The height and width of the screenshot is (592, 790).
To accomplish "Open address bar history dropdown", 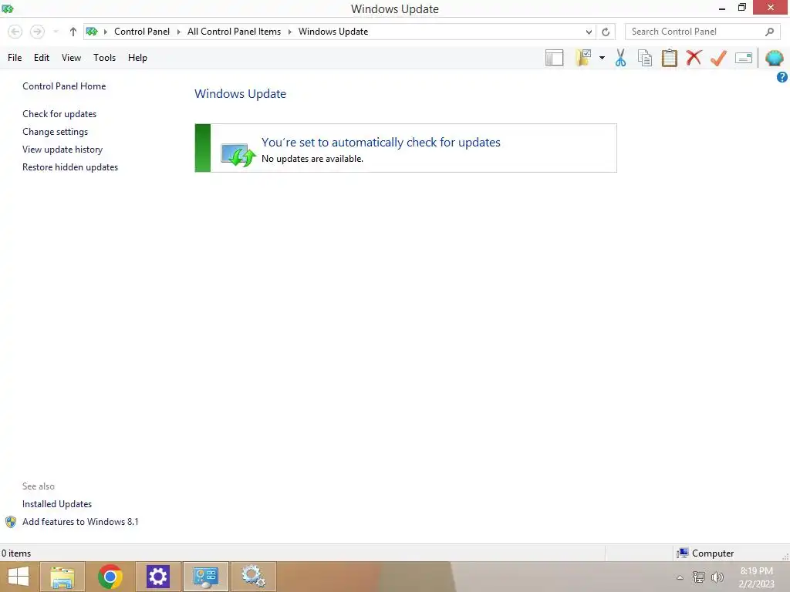I will coord(589,32).
